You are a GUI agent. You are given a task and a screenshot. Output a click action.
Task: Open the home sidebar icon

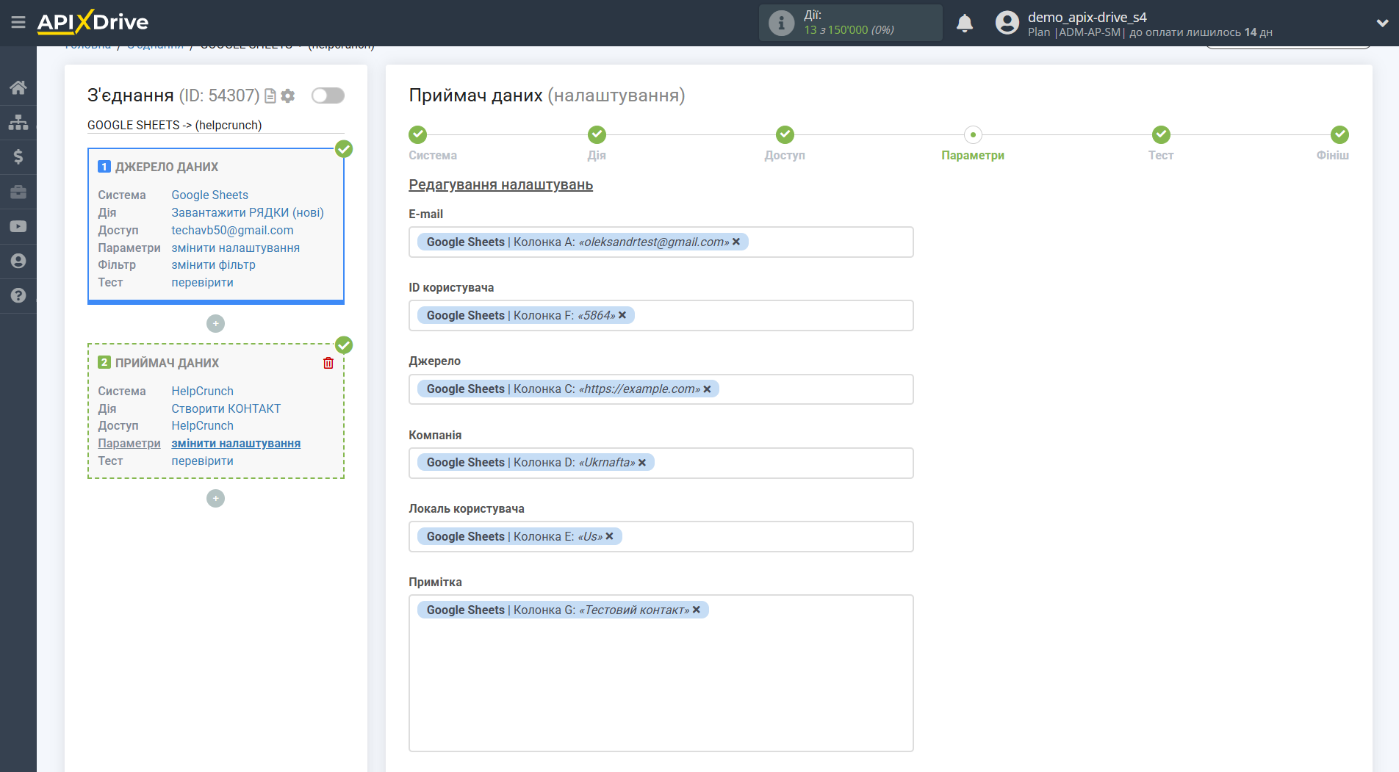[18, 87]
